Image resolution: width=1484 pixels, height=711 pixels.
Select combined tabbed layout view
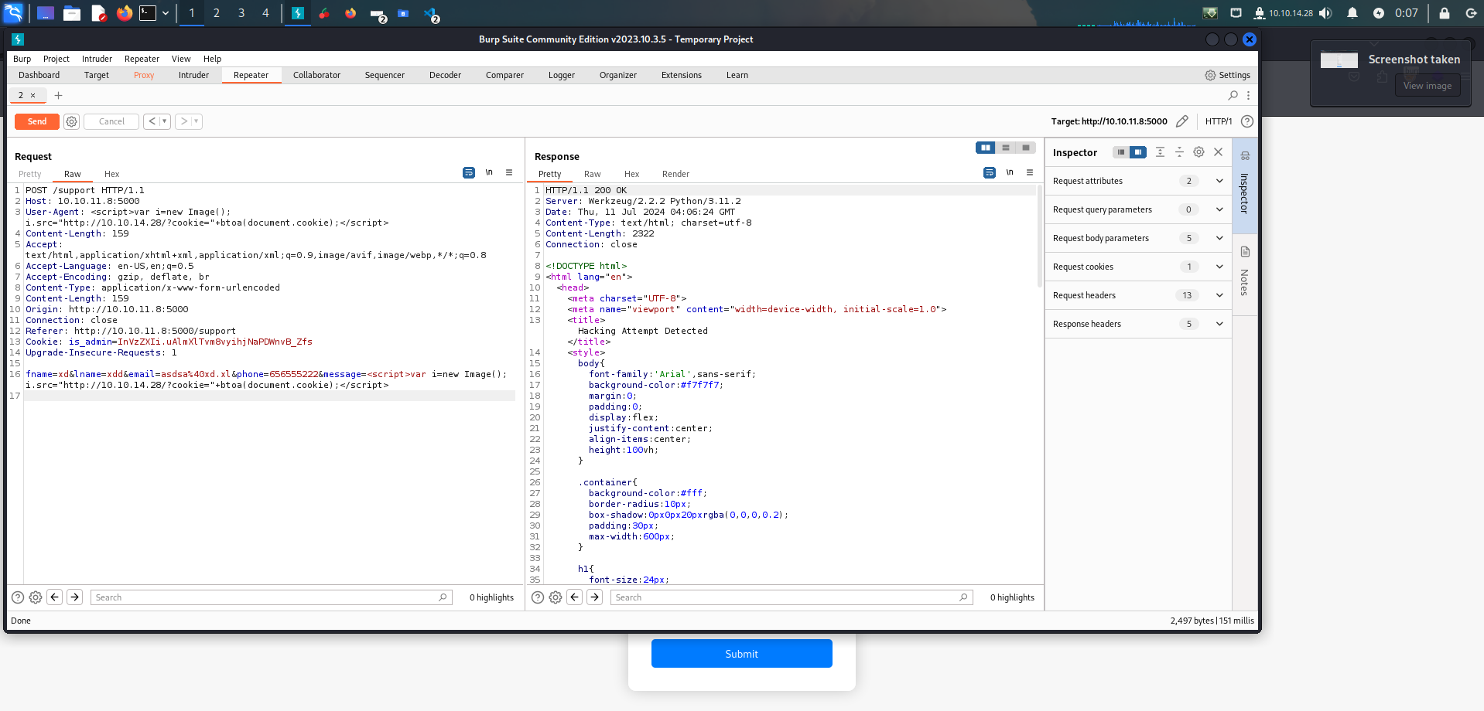point(1026,148)
